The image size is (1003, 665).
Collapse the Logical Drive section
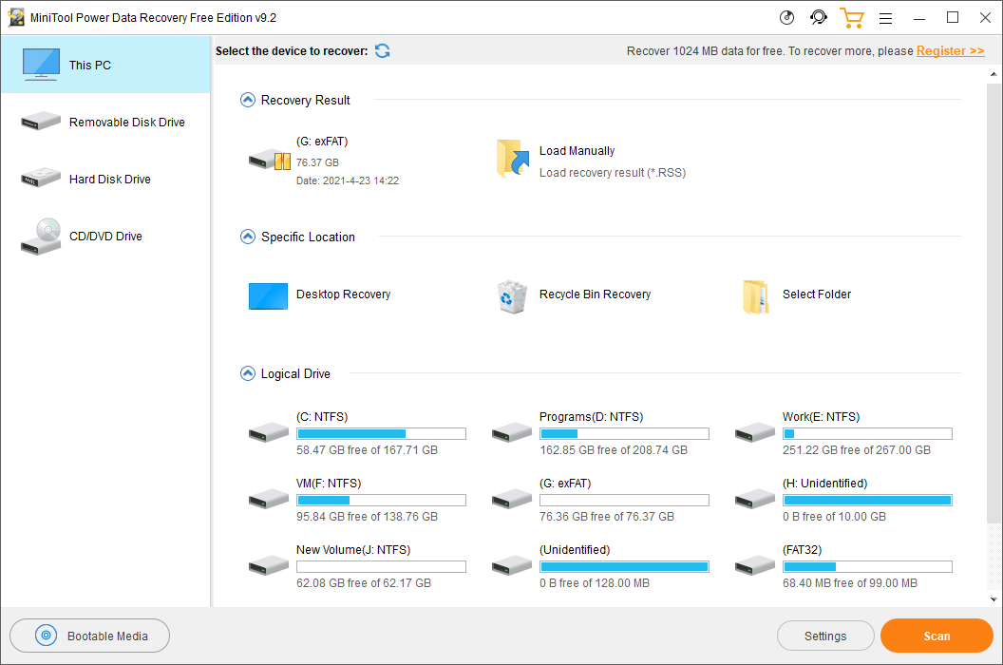pos(248,373)
